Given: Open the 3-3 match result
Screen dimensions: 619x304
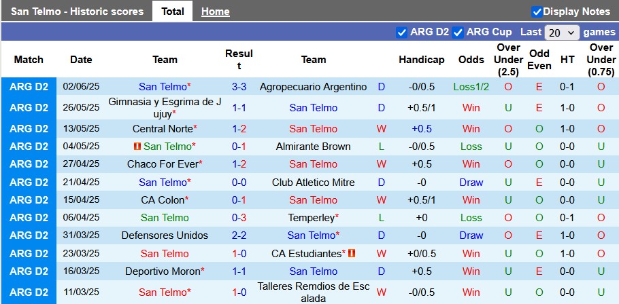Looking at the screenshot, I should [239, 87].
